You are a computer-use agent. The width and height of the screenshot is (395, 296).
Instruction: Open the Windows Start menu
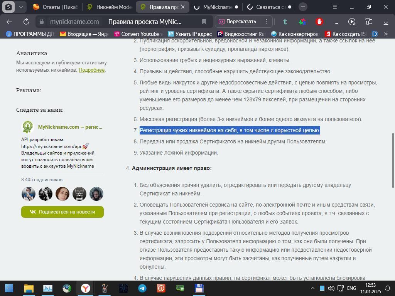point(9,288)
